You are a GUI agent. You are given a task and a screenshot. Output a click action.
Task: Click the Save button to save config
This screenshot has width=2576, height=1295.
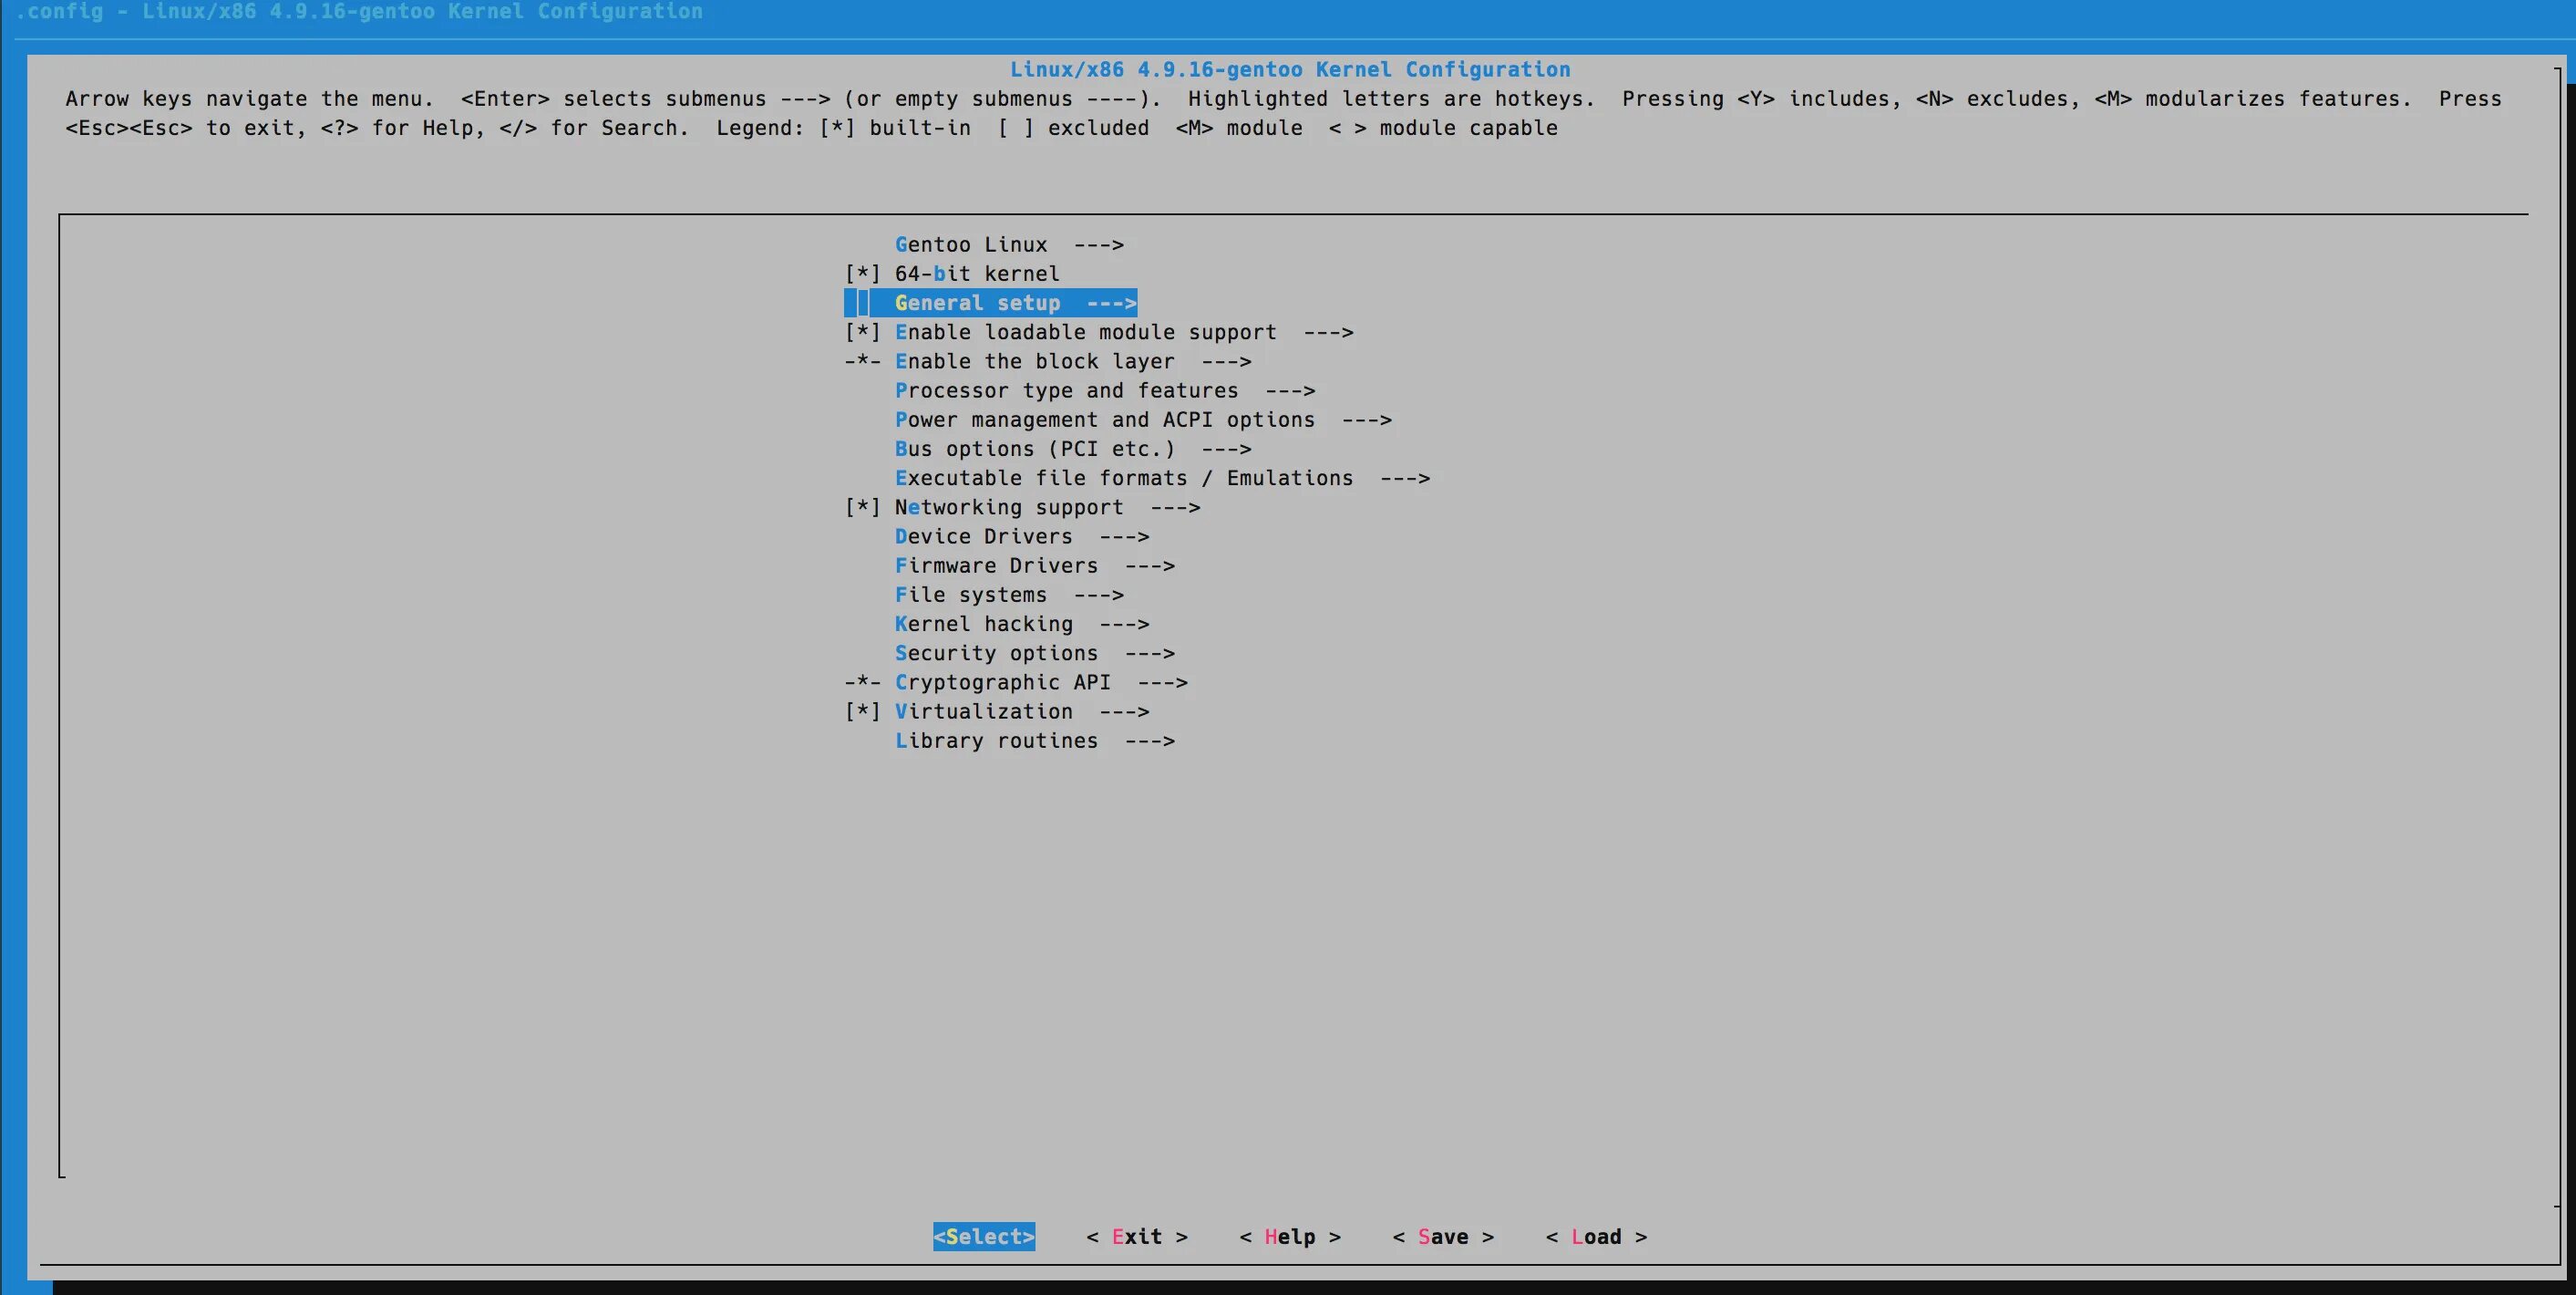[x=1444, y=1236]
